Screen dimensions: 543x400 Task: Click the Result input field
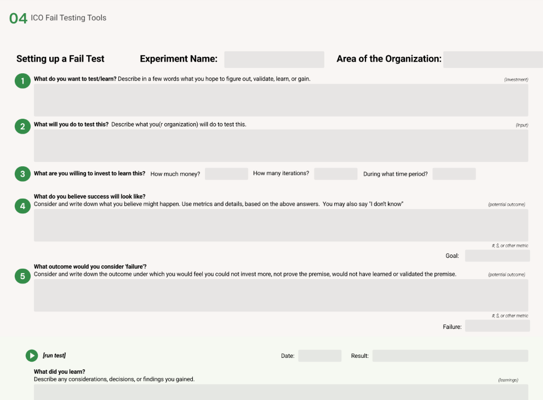coord(450,356)
